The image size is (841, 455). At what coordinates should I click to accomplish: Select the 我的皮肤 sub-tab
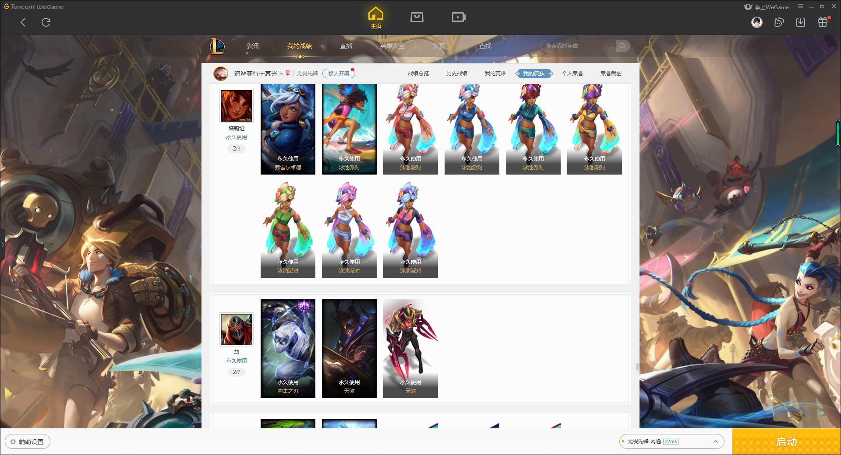point(534,73)
